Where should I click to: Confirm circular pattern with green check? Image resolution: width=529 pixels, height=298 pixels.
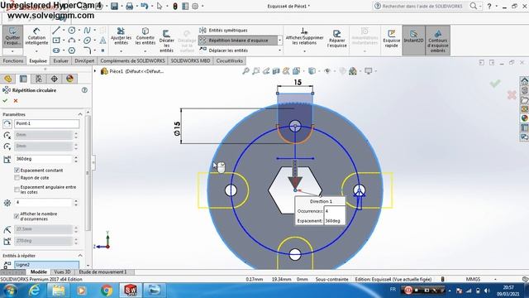coord(5,101)
